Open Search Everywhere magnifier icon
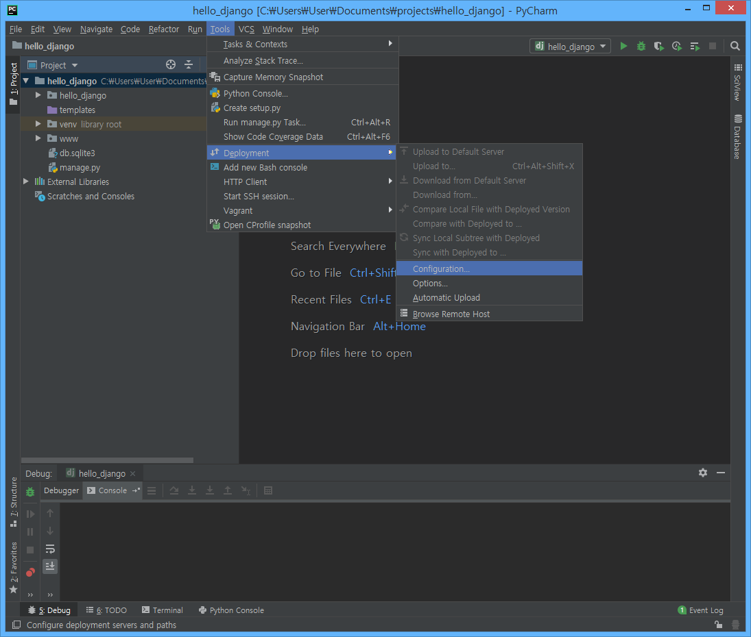This screenshot has height=637, width=751. (x=735, y=47)
